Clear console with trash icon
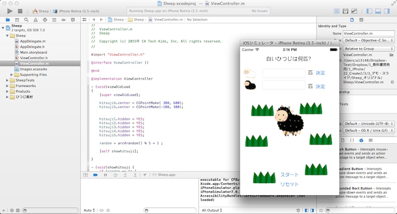The height and width of the screenshot is (214, 397). tap(297, 210)
